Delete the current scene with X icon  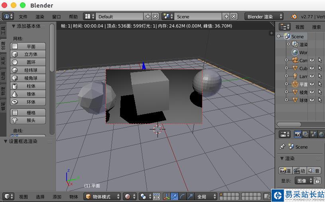tap(234, 16)
